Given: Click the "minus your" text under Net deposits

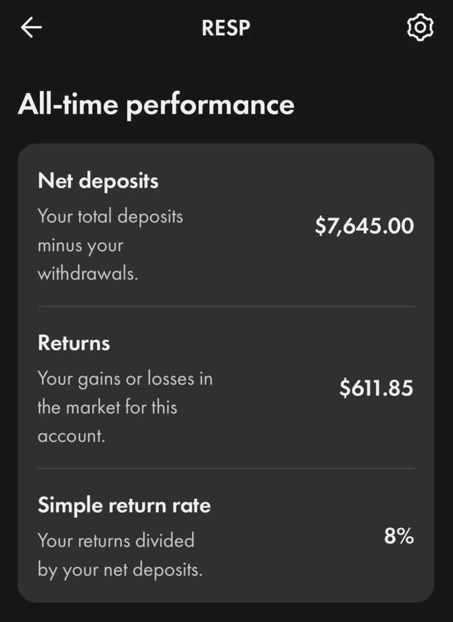Looking at the screenshot, I should 80,245.
